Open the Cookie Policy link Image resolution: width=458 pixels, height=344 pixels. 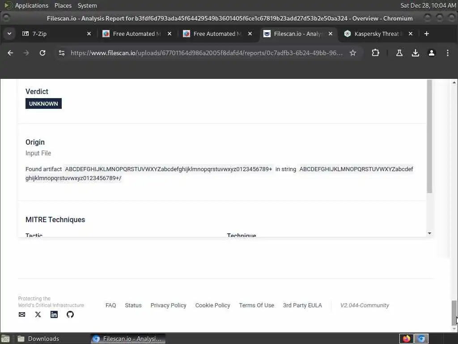(212, 305)
